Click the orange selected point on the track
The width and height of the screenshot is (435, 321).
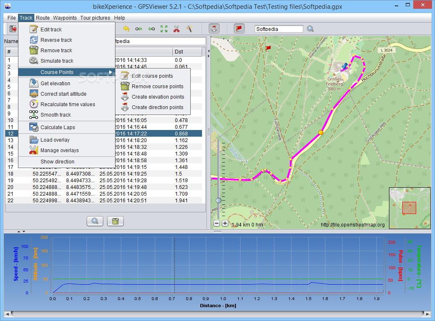coord(321,132)
